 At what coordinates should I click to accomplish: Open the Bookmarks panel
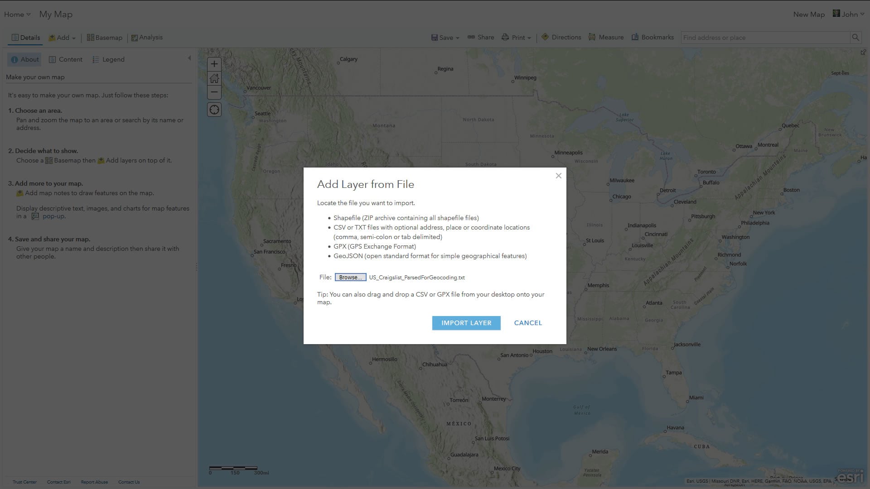pyautogui.click(x=652, y=38)
